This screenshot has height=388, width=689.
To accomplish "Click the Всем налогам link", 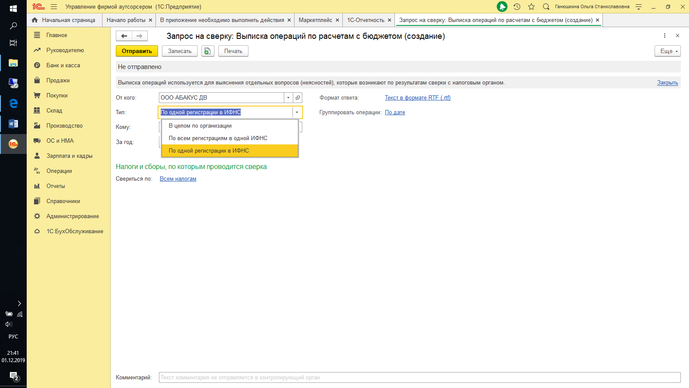I will 178,179.
